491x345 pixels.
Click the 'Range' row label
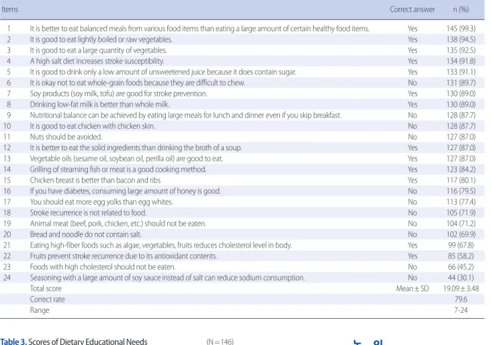coord(40,310)
